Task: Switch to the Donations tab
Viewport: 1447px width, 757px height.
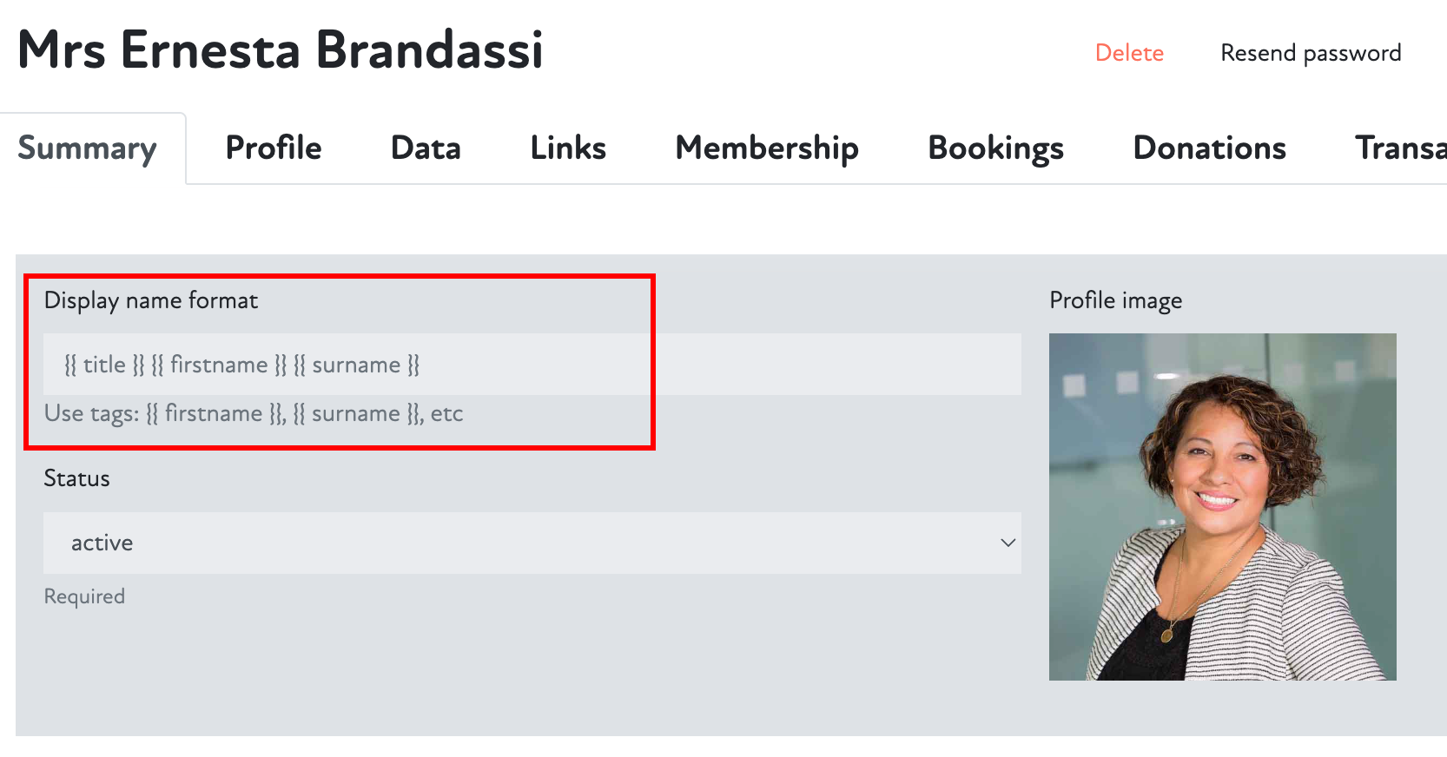Action: (x=1209, y=148)
